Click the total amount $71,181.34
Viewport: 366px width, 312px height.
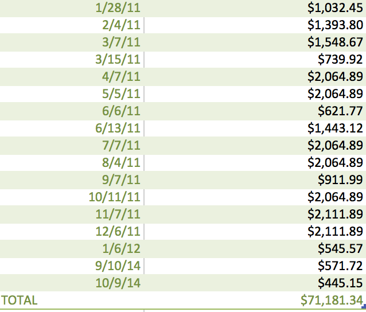(x=332, y=300)
